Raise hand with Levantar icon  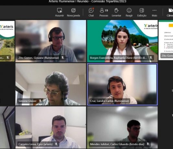pyautogui.click(x=116, y=10)
